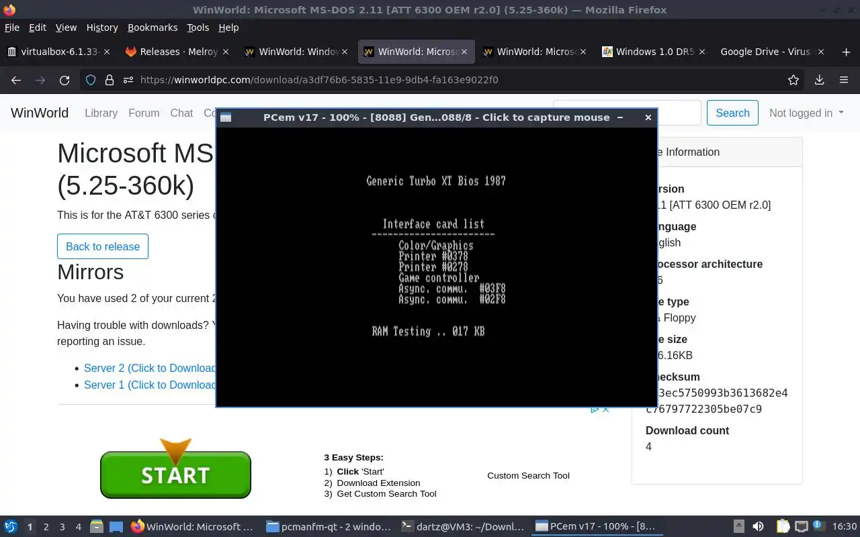This screenshot has width=860, height=537.
Task: Click the site security padlock icon
Action: coord(110,80)
